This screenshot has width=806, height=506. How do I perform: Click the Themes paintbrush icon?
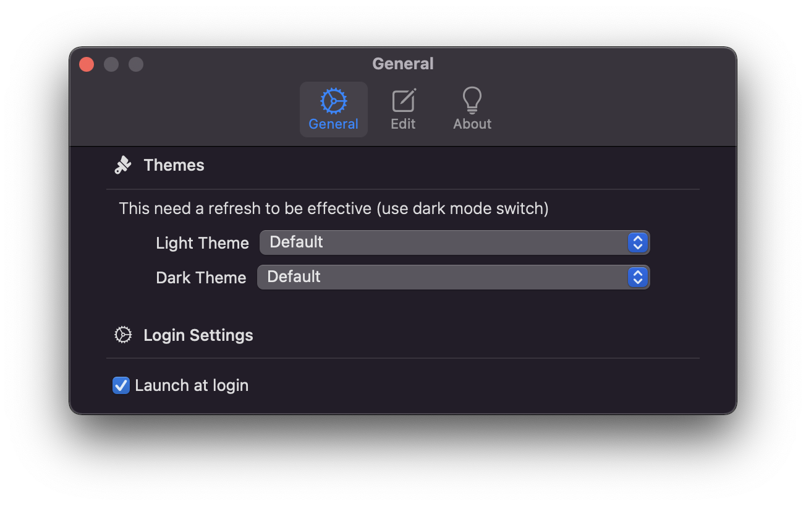tap(123, 165)
